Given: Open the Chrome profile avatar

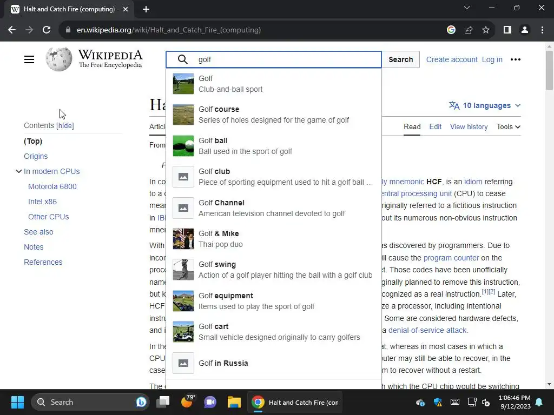Looking at the screenshot, I should coord(525,30).
